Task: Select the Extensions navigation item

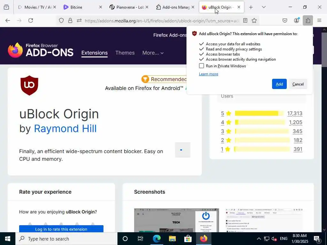Action: 95,53
